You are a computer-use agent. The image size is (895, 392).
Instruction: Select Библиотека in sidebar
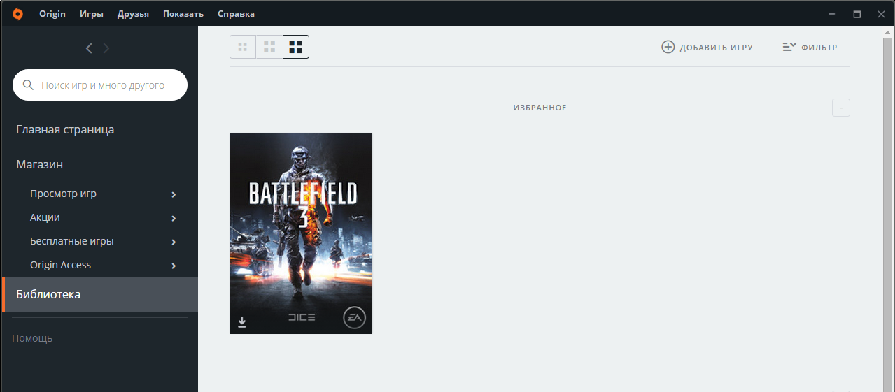(100, 294)
